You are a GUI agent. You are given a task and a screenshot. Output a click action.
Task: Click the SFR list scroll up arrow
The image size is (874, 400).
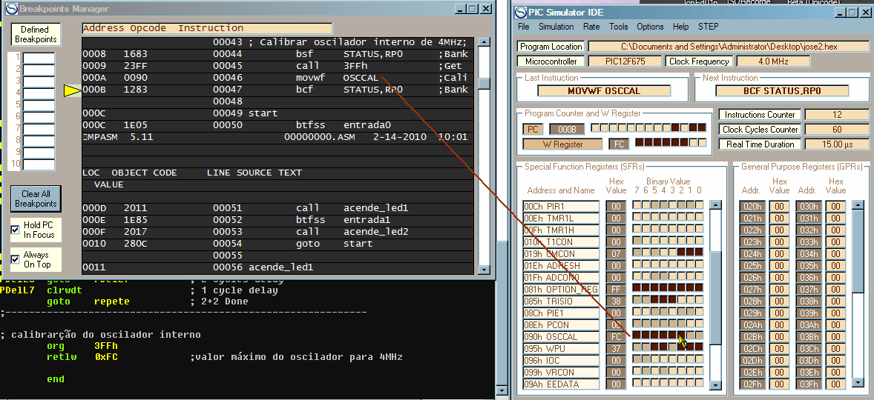tap(715, 205)
